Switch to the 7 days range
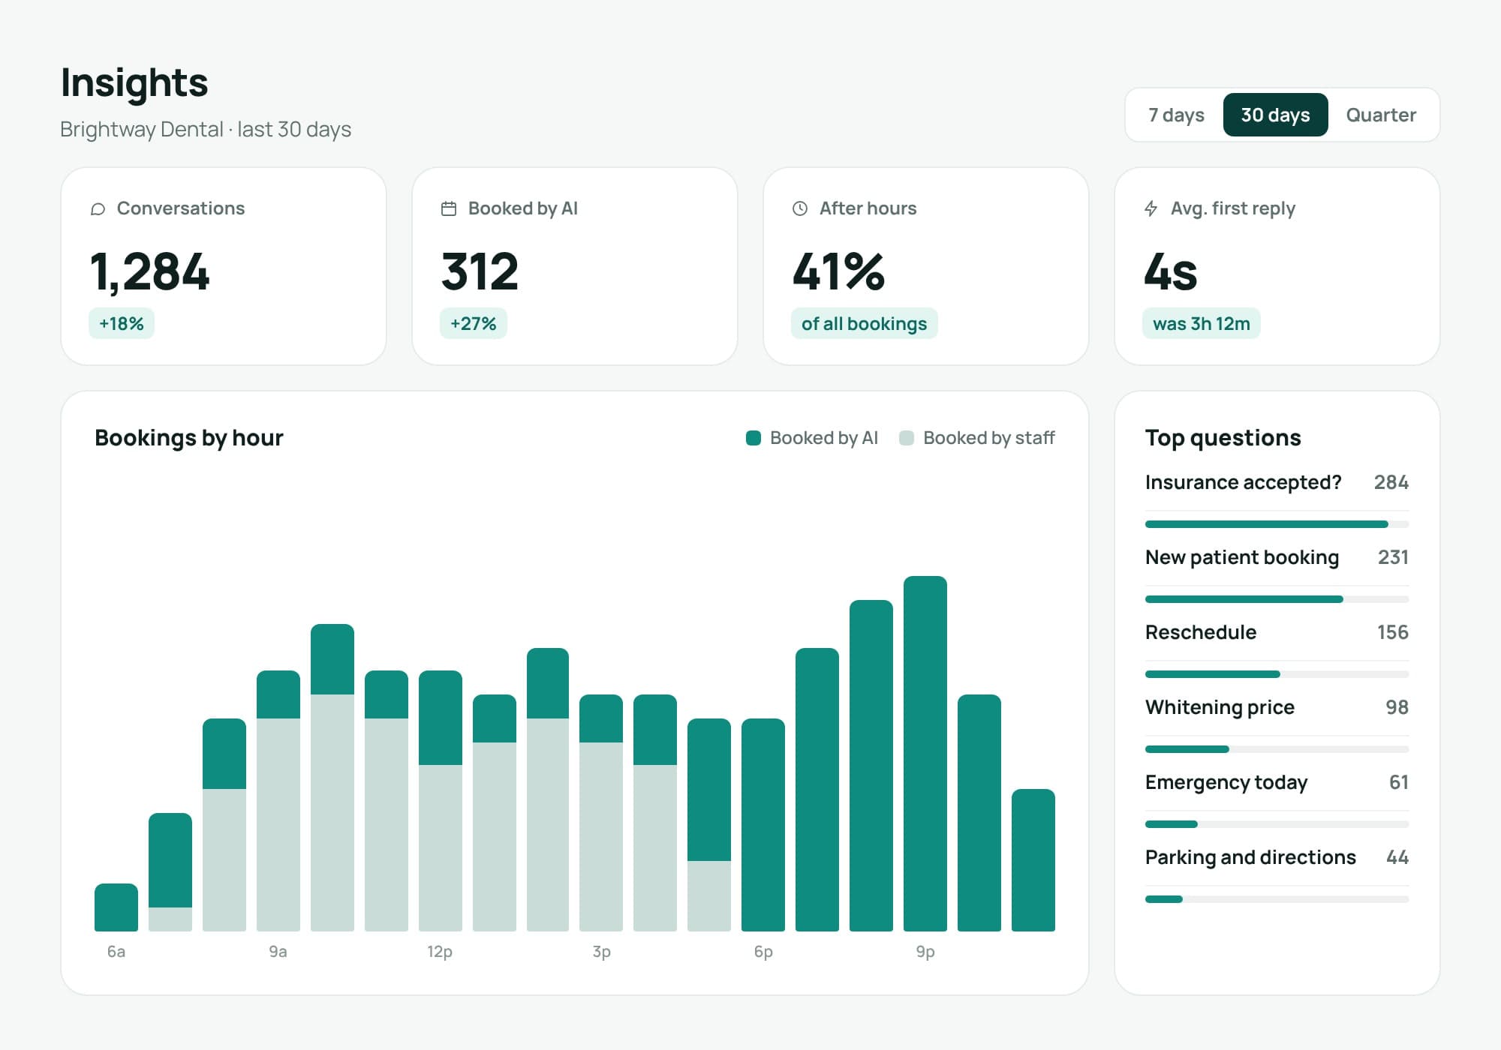Screen dimensions: 1501x1050 coord(1176,115)
